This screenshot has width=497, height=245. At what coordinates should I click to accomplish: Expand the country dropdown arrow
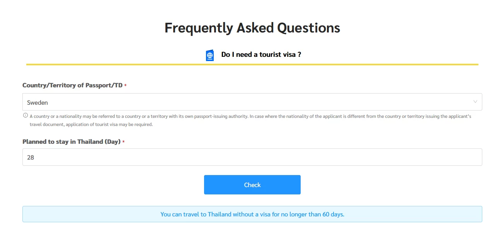tap(475, 102)
